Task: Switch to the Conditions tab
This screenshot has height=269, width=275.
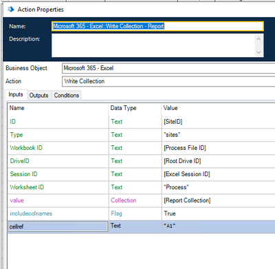Action: (x=67, y=96)
